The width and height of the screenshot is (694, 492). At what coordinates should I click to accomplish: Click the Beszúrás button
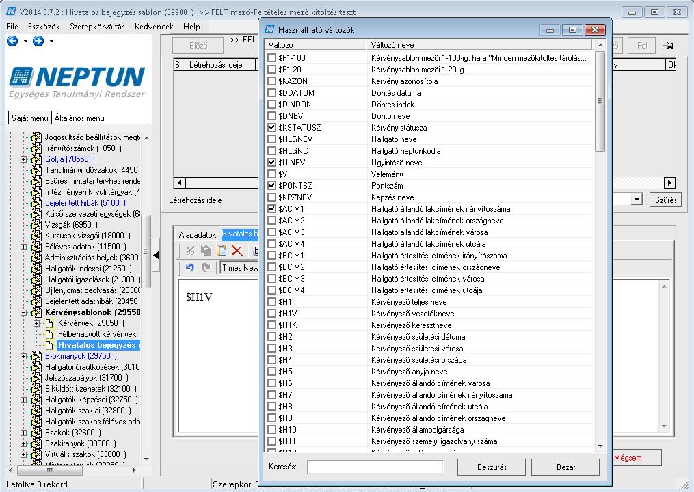492,467
